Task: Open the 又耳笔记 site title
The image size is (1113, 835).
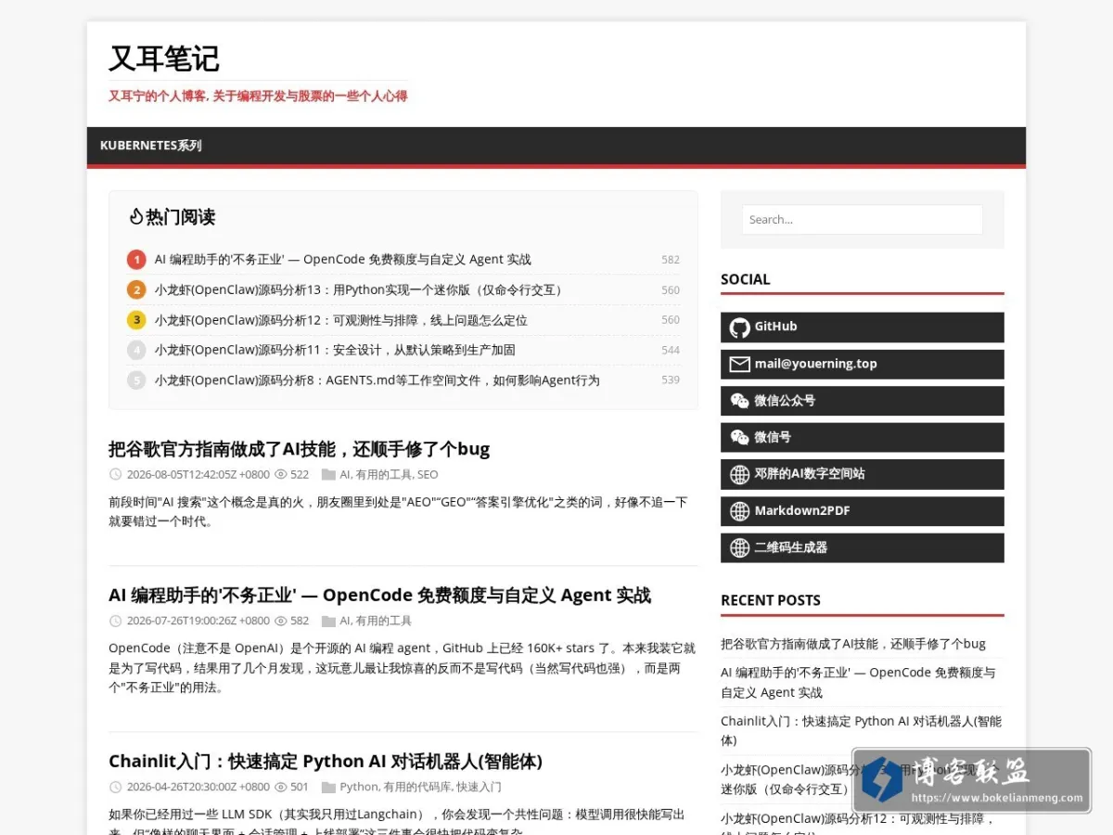Action: click(164, 58)
